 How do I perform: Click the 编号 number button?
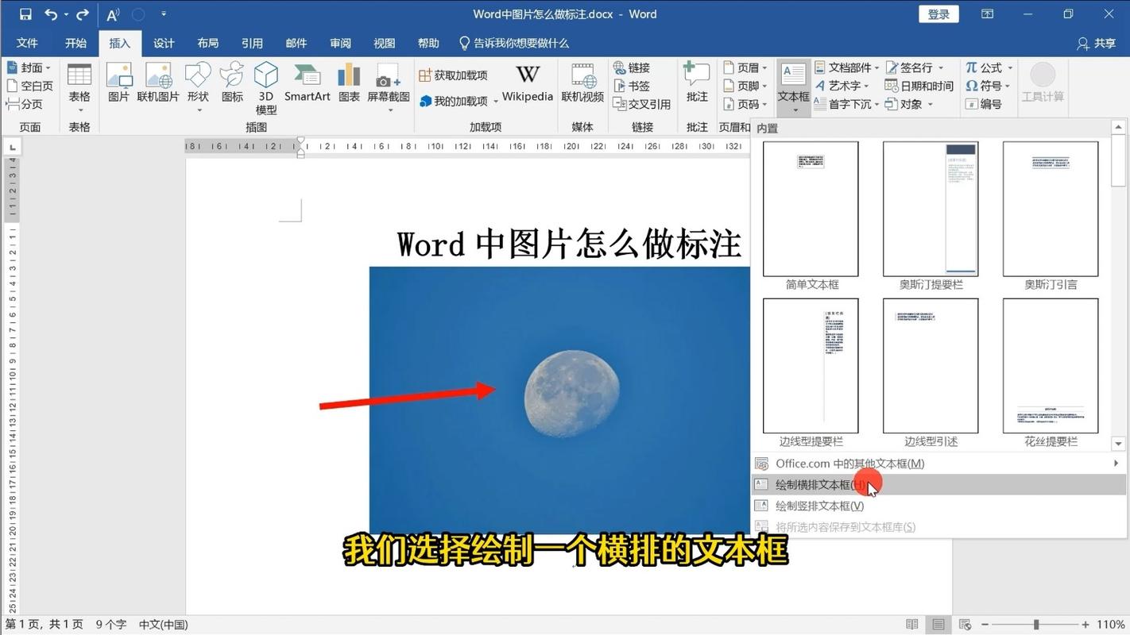(x=984, y=104)
